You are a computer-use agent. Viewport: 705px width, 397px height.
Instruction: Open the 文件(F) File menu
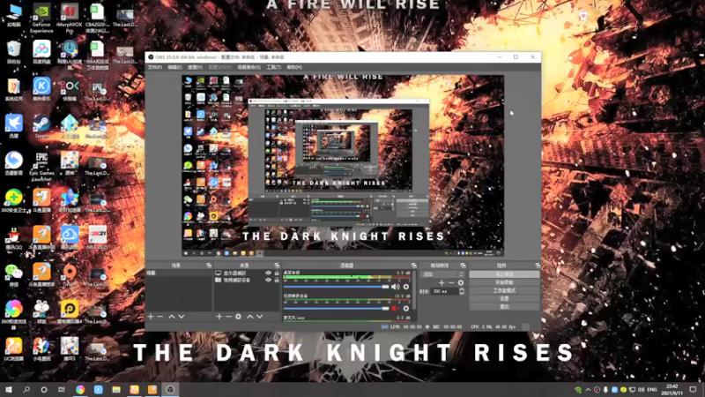155,67
